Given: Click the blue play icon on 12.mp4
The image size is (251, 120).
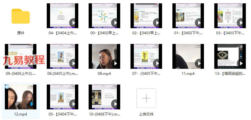Looking at the screenshot, I should pyautogui.click(x=32, y=104).
